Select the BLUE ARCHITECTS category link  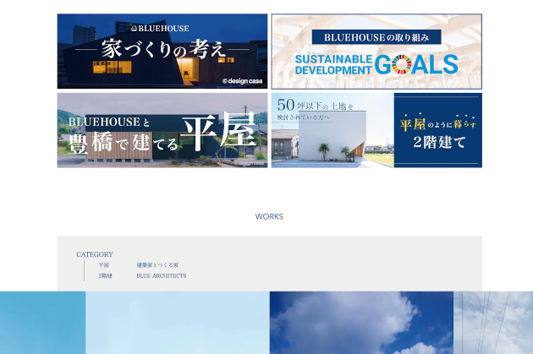tap(162, 276)
